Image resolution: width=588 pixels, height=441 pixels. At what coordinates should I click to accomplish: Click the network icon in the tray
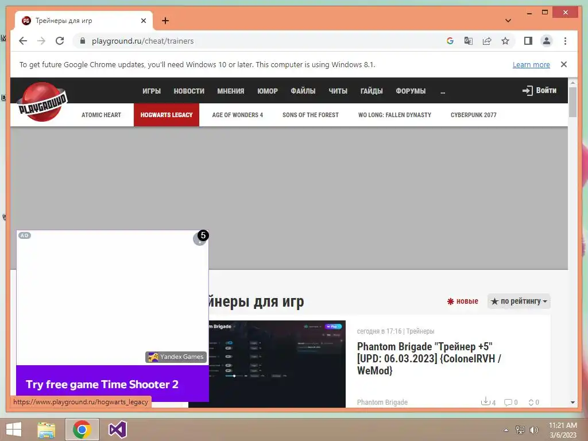coord(520,430)
